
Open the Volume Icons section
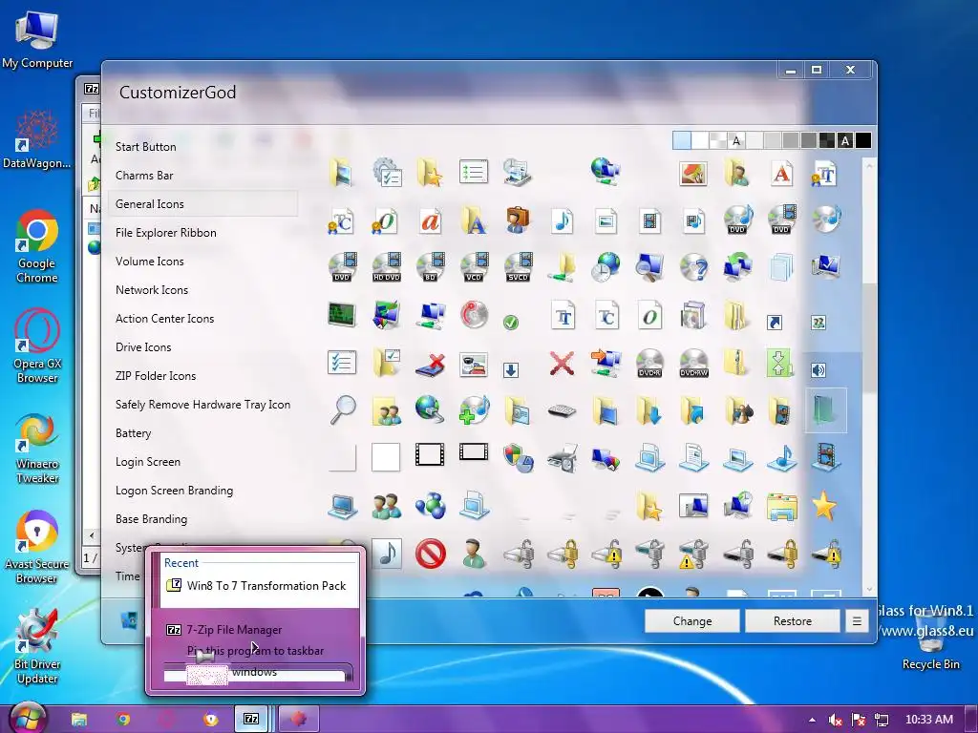coord(150,262)
